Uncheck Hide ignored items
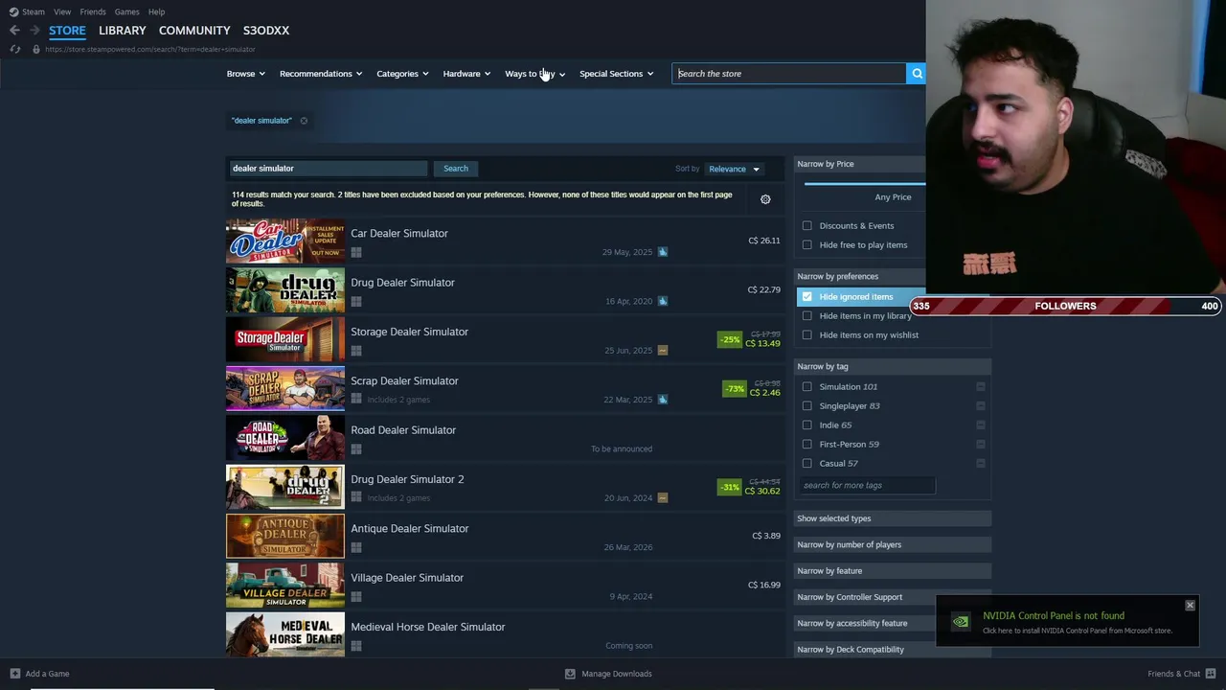 click(x=807, y=297)
